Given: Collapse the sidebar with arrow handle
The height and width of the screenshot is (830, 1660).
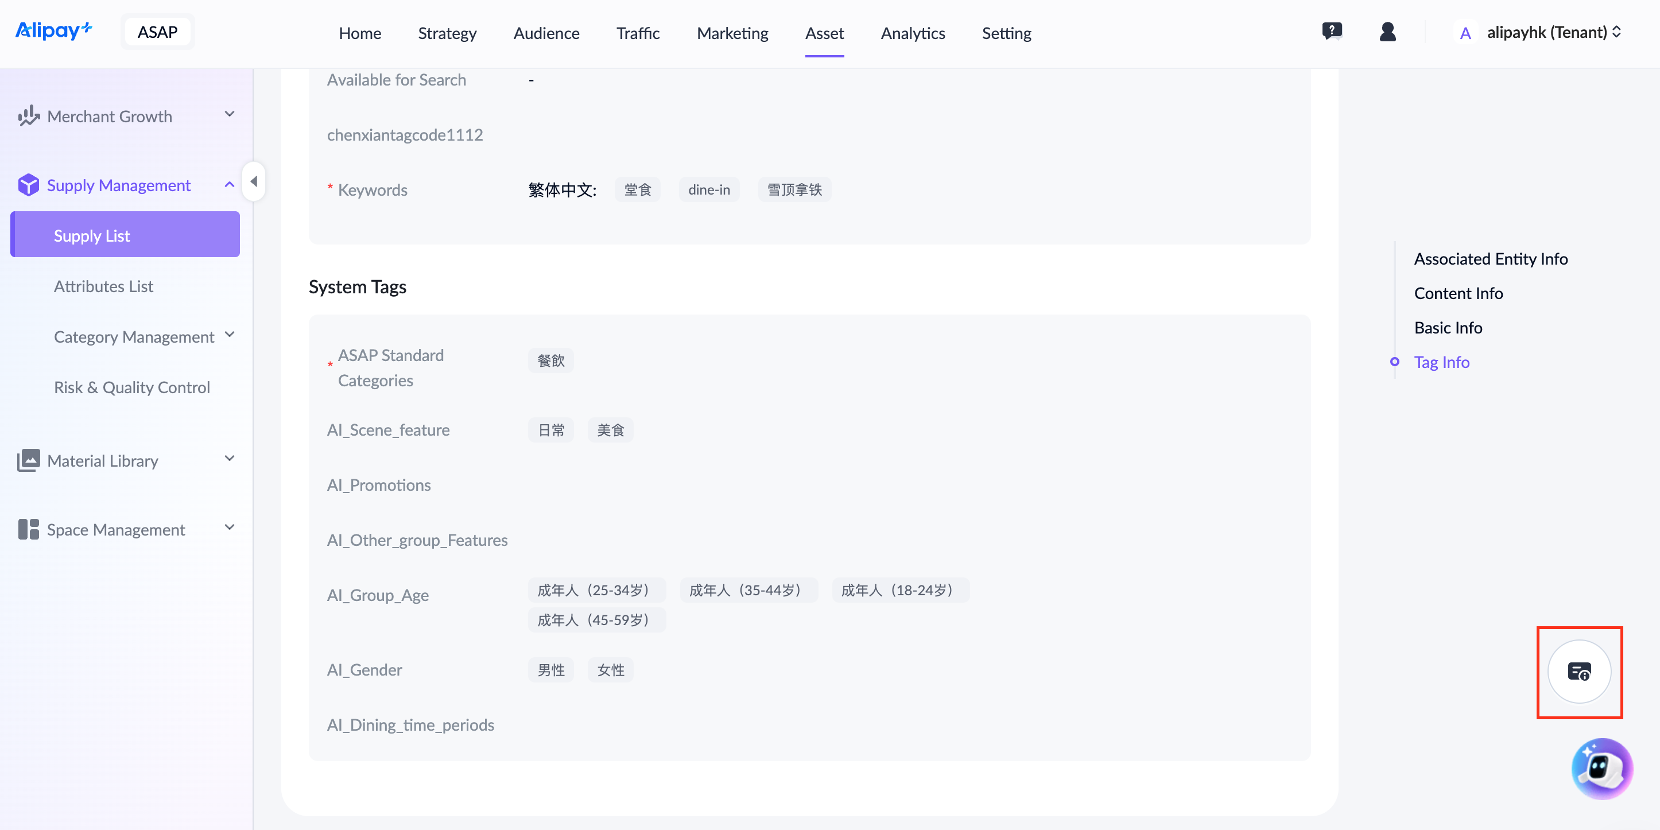Looking at the screenshot, I should (254, 182).
